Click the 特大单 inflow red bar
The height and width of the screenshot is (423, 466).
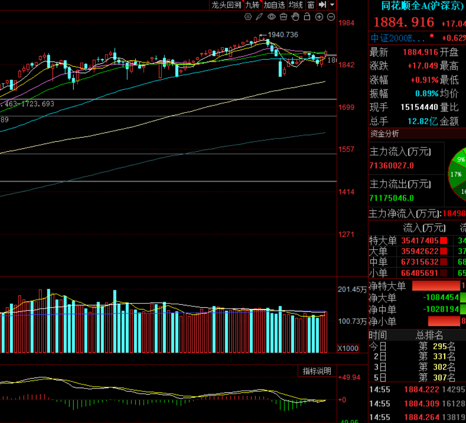point(443,241)
